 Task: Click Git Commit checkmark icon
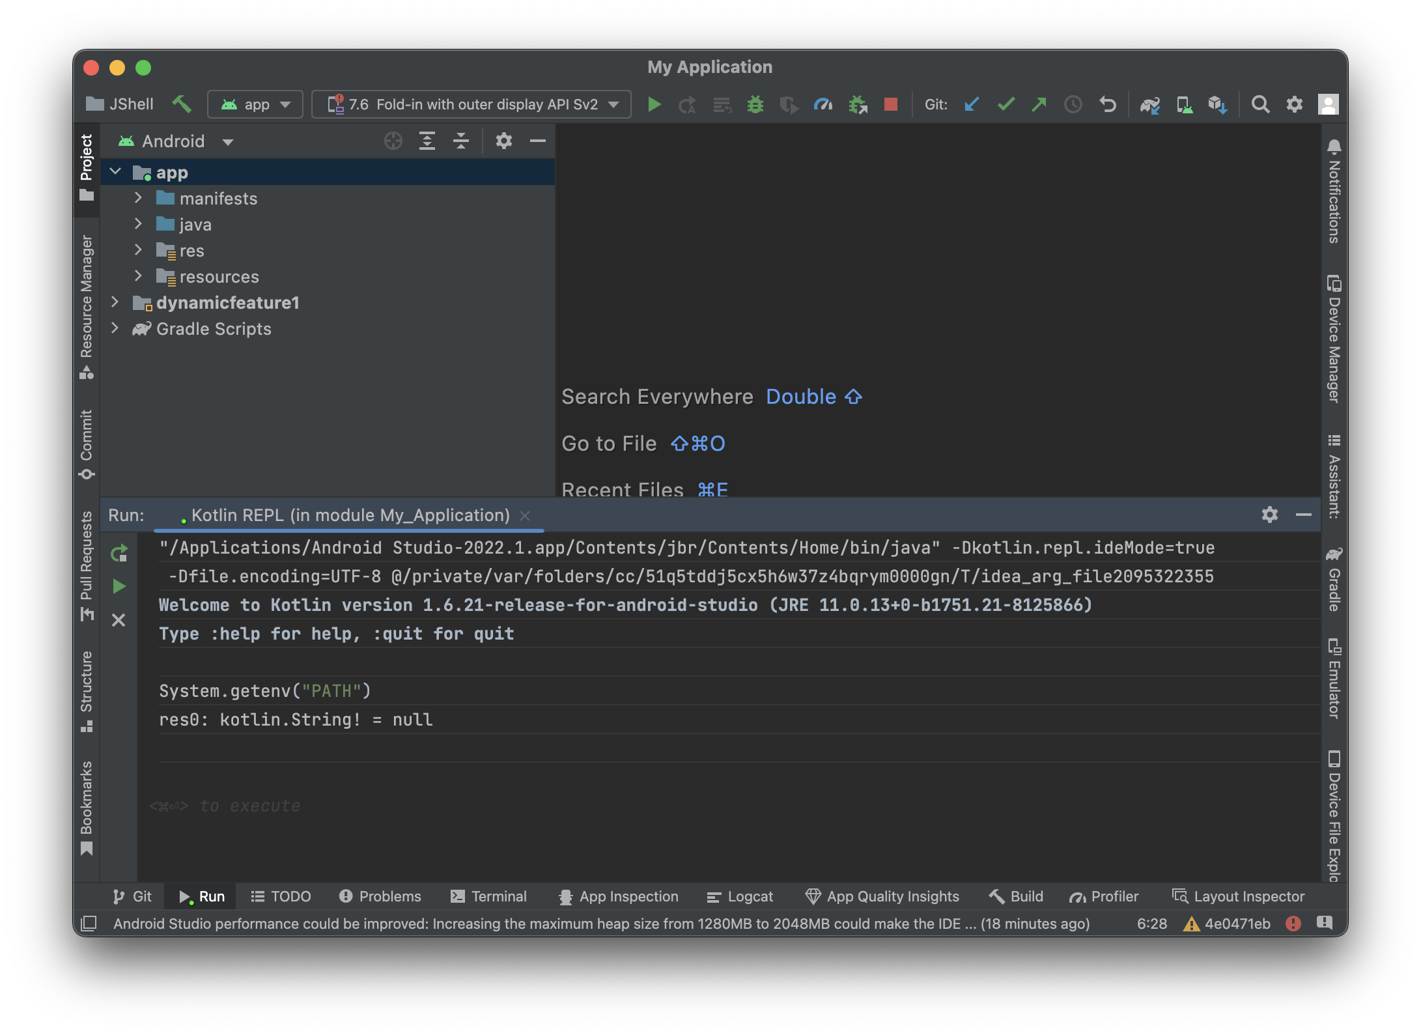click(1006, 104)
